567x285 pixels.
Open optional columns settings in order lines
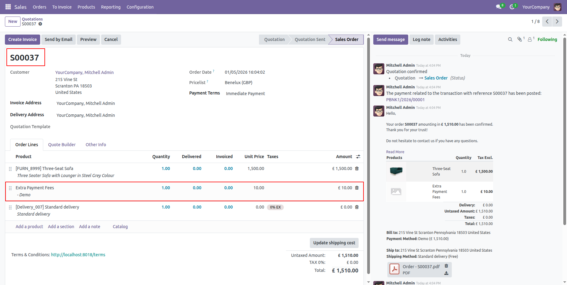point(358,157)
